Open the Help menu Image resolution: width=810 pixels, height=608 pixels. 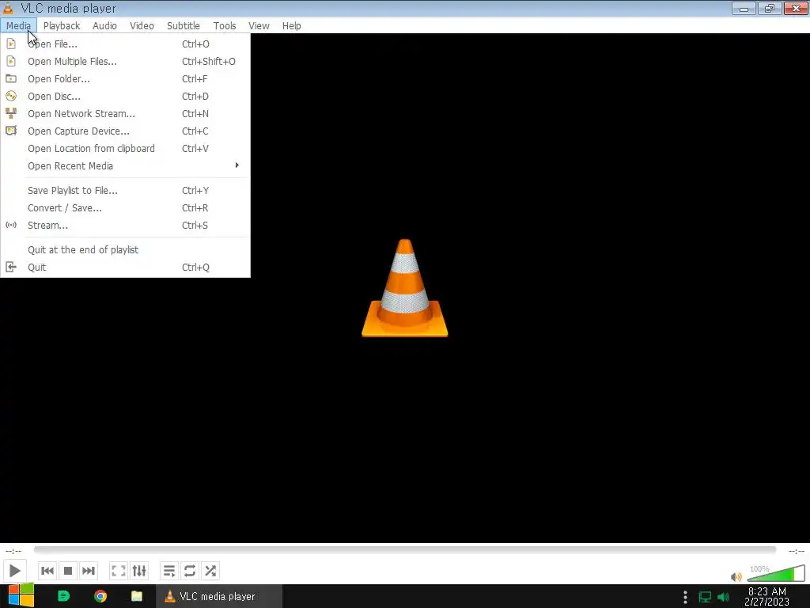point(292,26)
